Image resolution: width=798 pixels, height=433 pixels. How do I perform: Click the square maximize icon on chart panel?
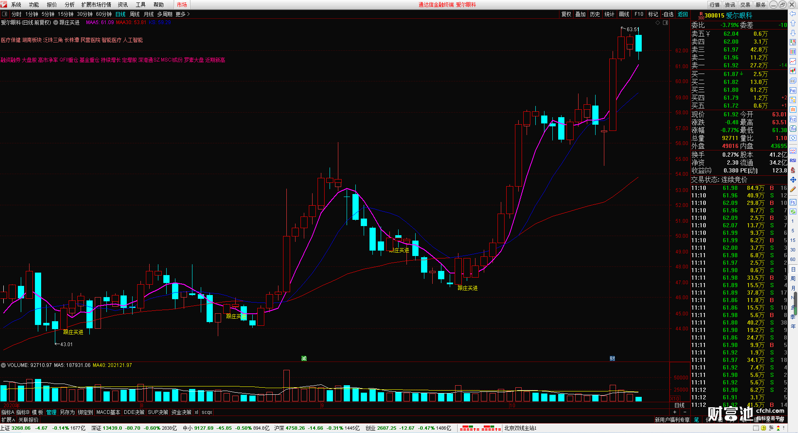(x=665, y=22)
